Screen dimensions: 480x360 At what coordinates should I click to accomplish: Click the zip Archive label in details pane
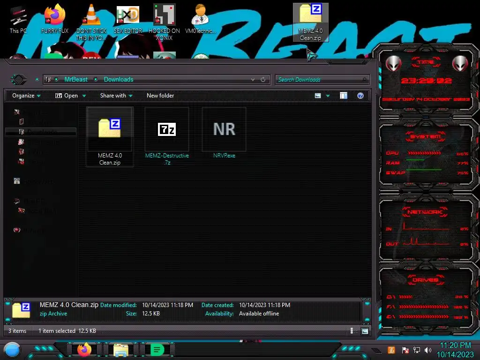pos(53,314)
